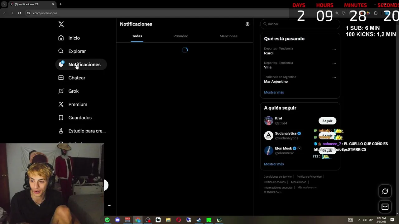Open Información de anuncios link
The image size is (399, 224).
pyautogui.click(x=278, y=188)
